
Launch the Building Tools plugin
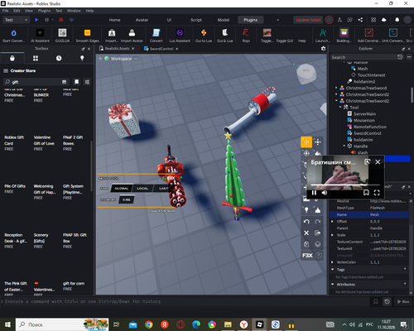[344, 33]
